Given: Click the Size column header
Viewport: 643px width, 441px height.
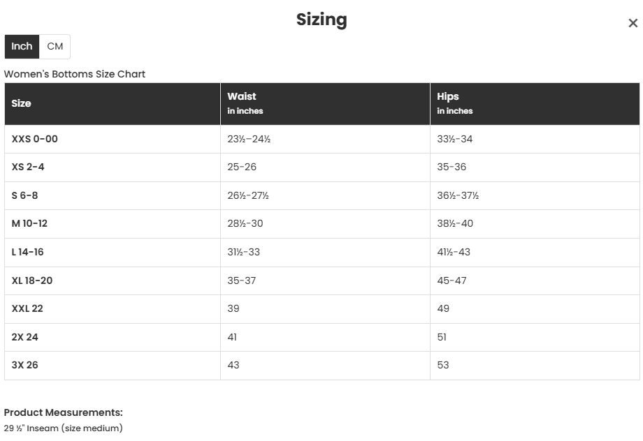Looking at the screenshot, I should point(22,103).
